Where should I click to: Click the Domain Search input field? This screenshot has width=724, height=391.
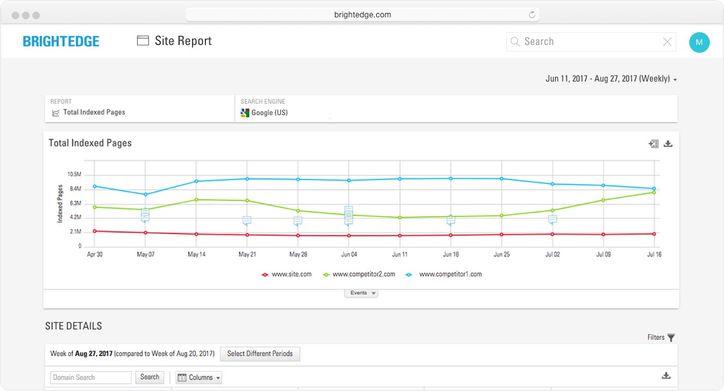91,377
